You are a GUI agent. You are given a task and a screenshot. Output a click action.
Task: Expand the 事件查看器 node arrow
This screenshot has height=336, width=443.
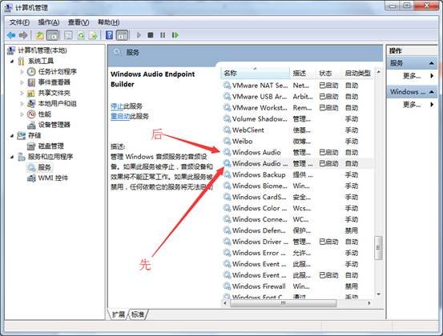tap(22, 82)
